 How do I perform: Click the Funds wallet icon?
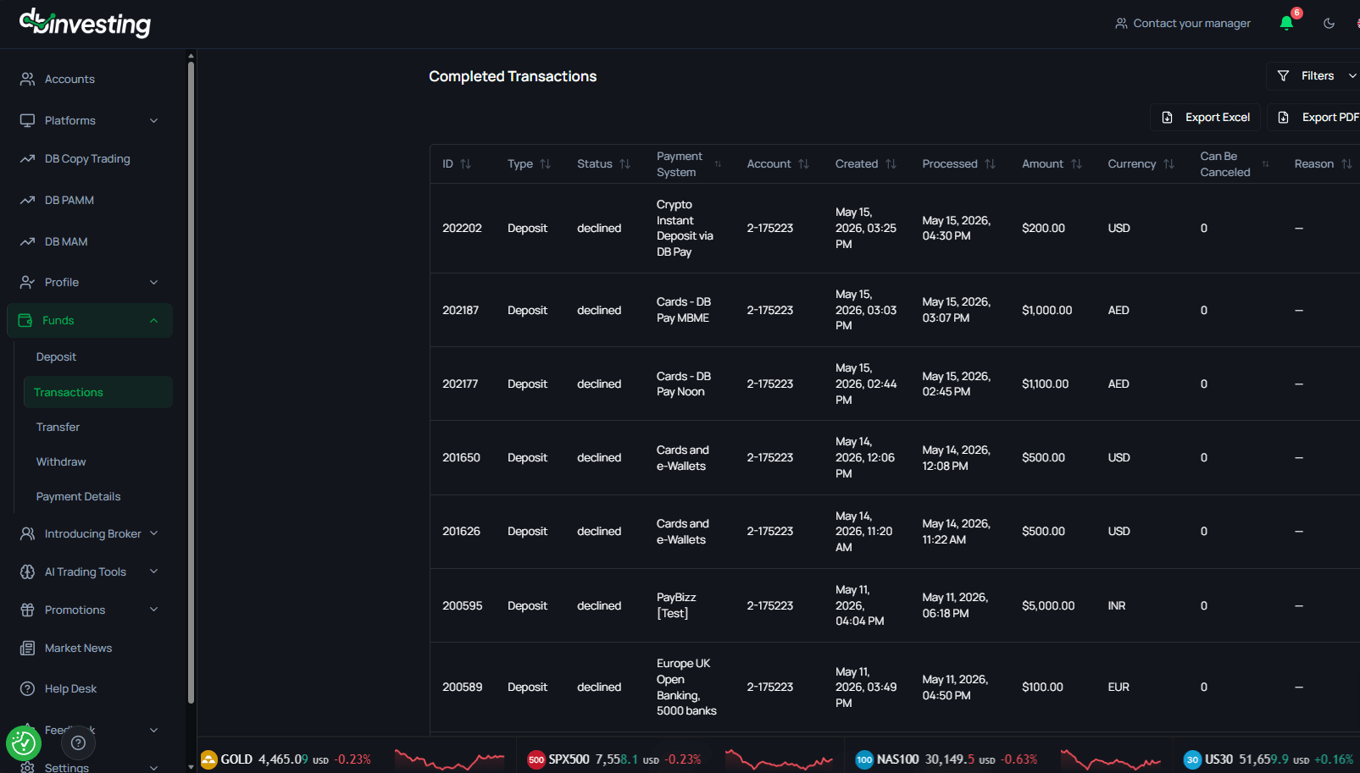[x=25, y=320]
